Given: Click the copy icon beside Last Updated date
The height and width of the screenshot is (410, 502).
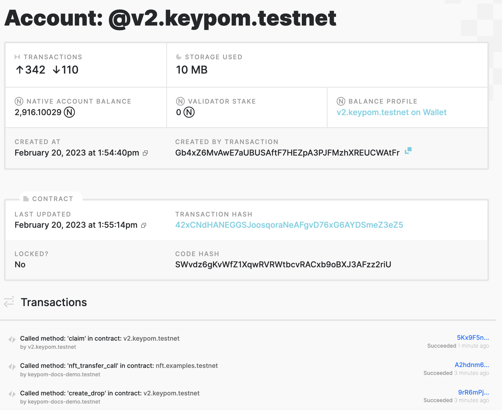Looking at the screenshot, I should pyautogui.click(x=144, y=225).
